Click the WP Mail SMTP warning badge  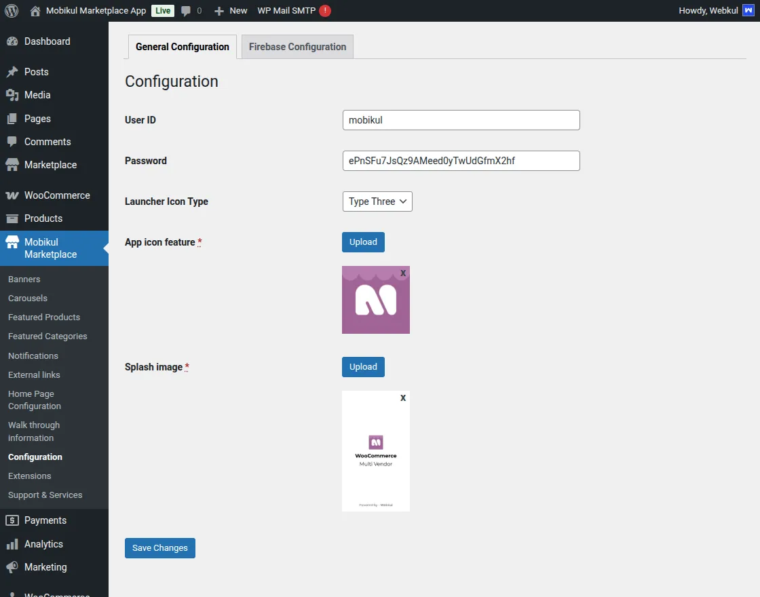(324, 10)
